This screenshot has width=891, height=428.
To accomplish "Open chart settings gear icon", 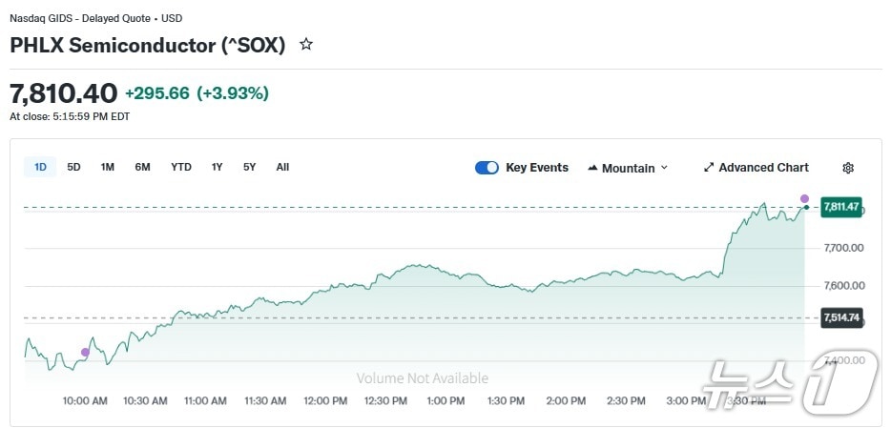I will click(848, 168).
